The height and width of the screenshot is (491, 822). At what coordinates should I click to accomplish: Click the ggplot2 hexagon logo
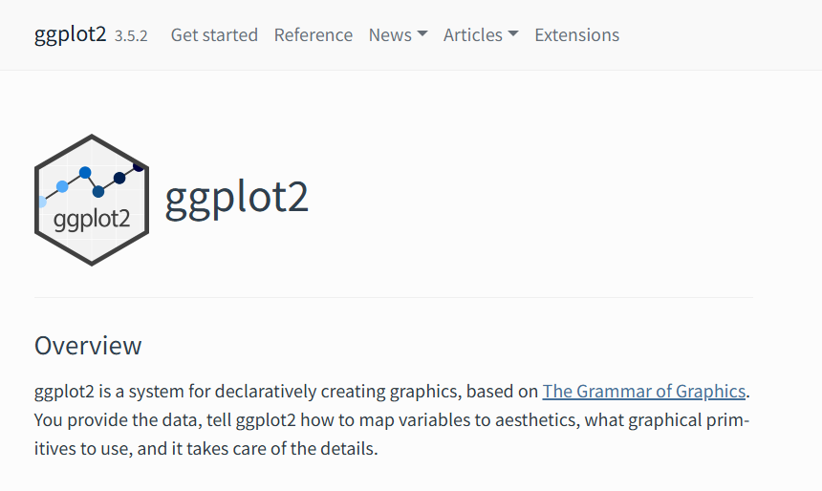pyautogui.click(x=92, y=201)
